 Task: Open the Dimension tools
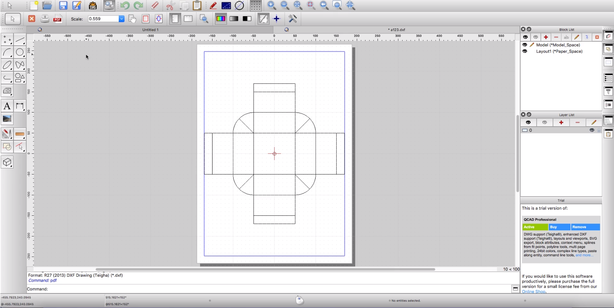tap(20, 106)
